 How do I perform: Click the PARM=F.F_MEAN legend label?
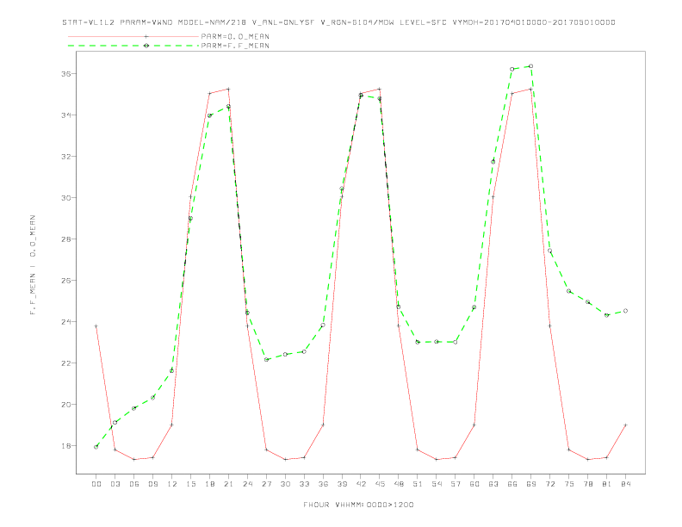[235, 46]
